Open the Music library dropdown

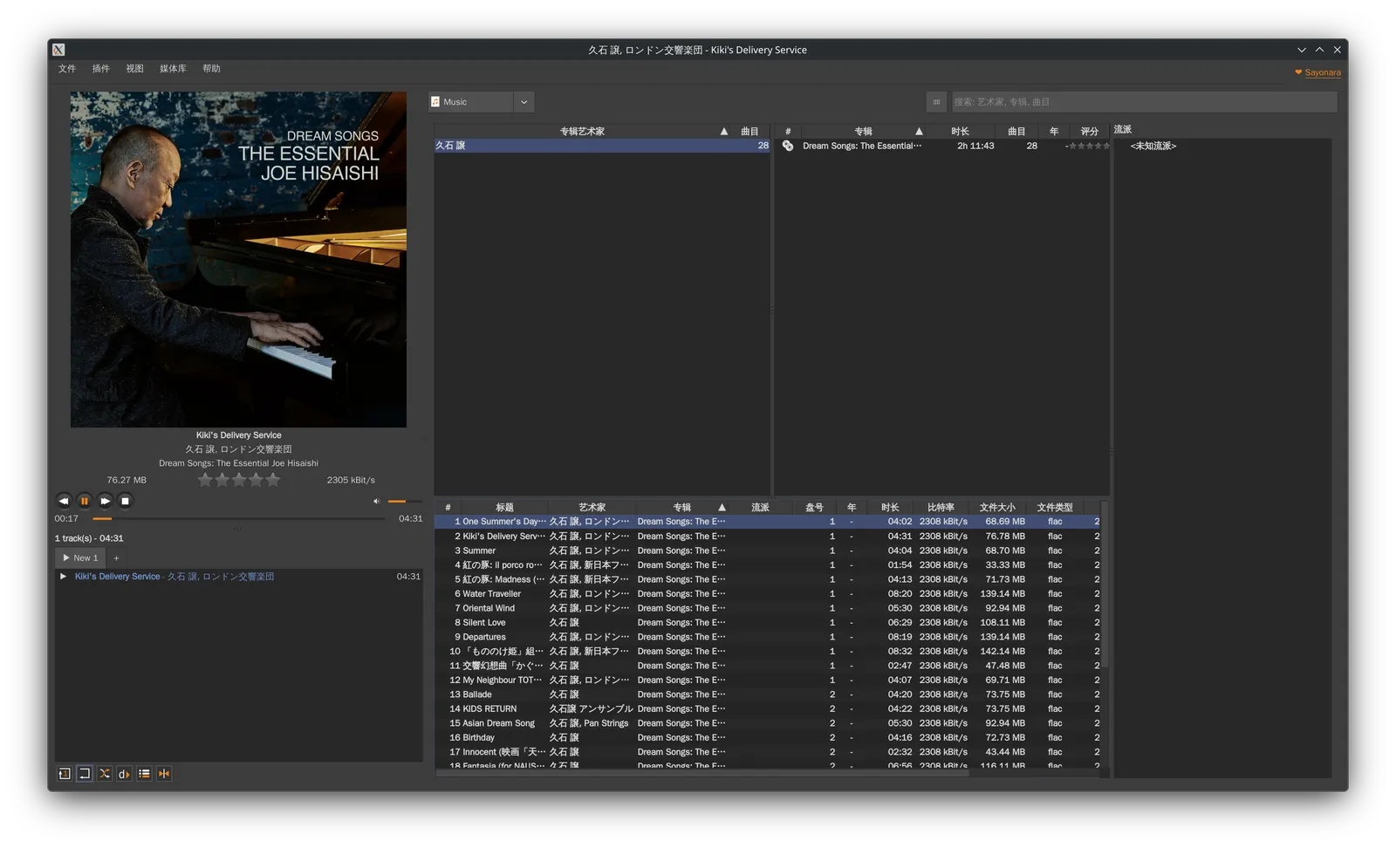point(481,102)
